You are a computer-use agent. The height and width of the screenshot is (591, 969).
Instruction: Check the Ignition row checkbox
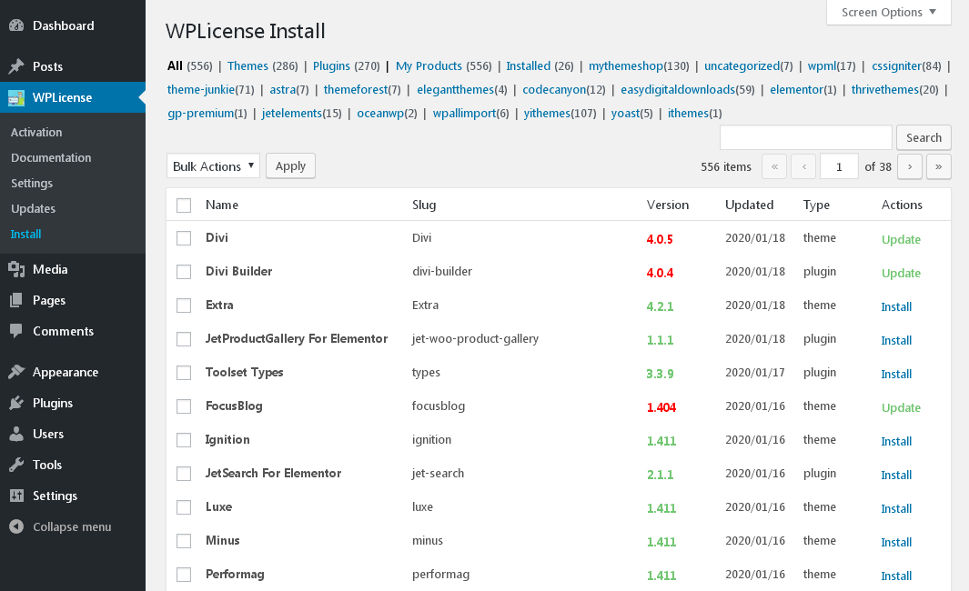point(184,440)
